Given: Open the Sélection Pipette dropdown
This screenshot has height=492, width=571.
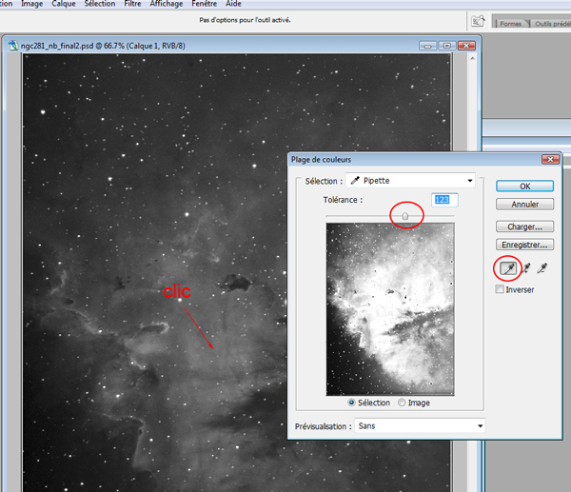Looking at the screenshot, I should coord(410,181).
